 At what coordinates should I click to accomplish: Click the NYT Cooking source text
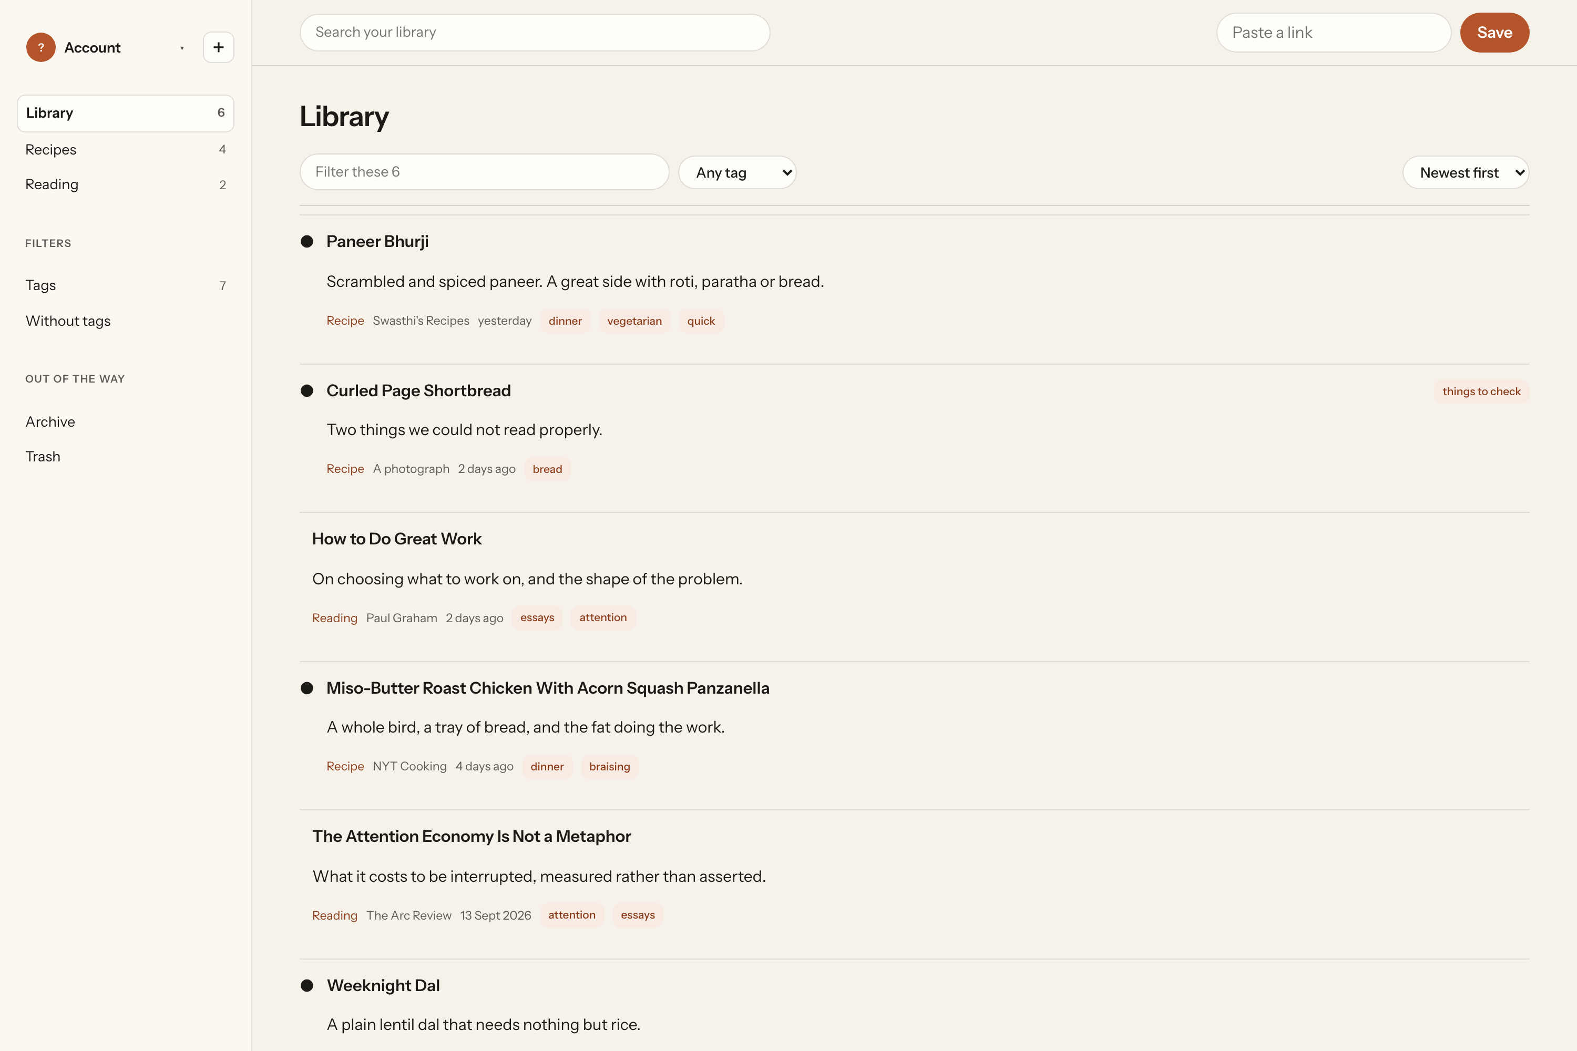(x=409, y=767)
